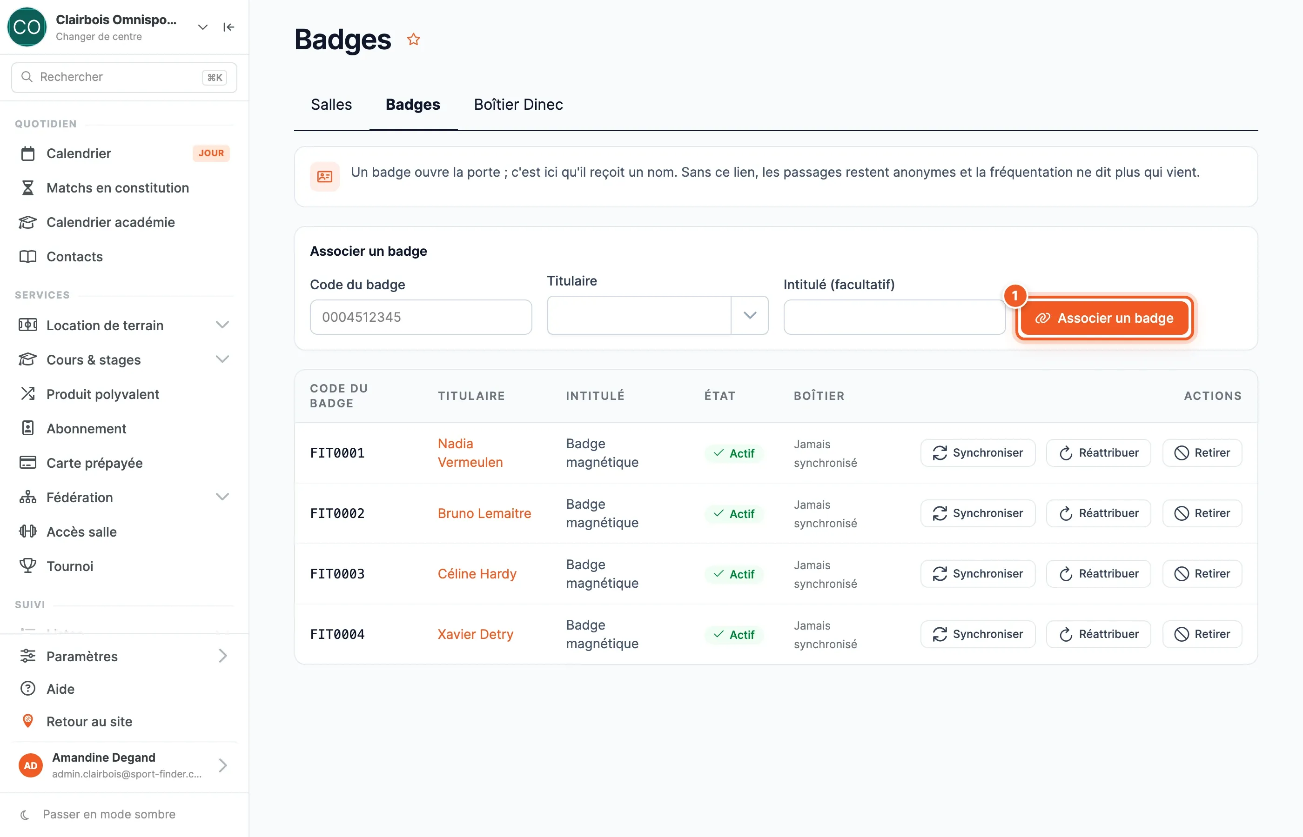Retirer badge FIT0003
Image resolution: width=1303 pixels, height=837 pixels.
pos(1202,573)
